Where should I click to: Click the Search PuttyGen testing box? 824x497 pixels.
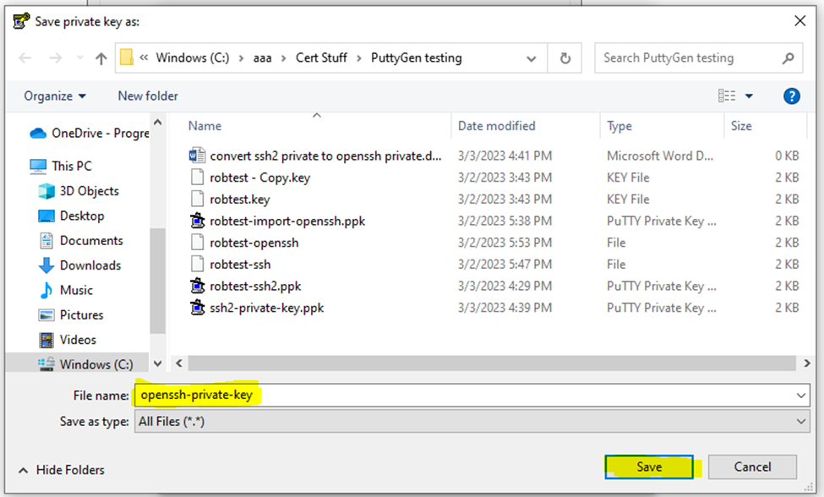[689, 58]
